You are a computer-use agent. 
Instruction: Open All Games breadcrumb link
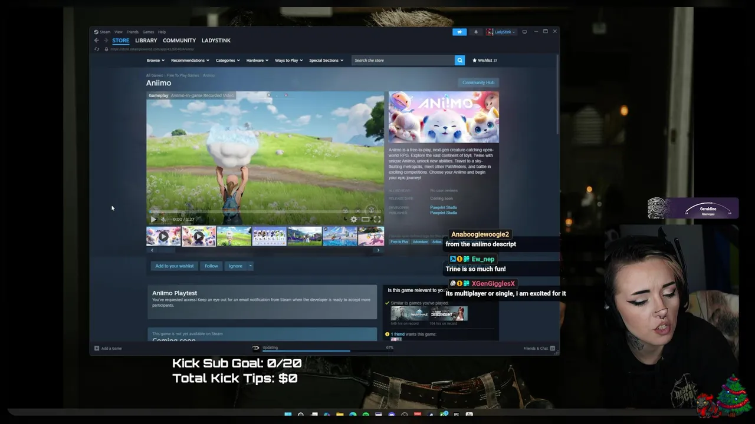tap(155, 75)
